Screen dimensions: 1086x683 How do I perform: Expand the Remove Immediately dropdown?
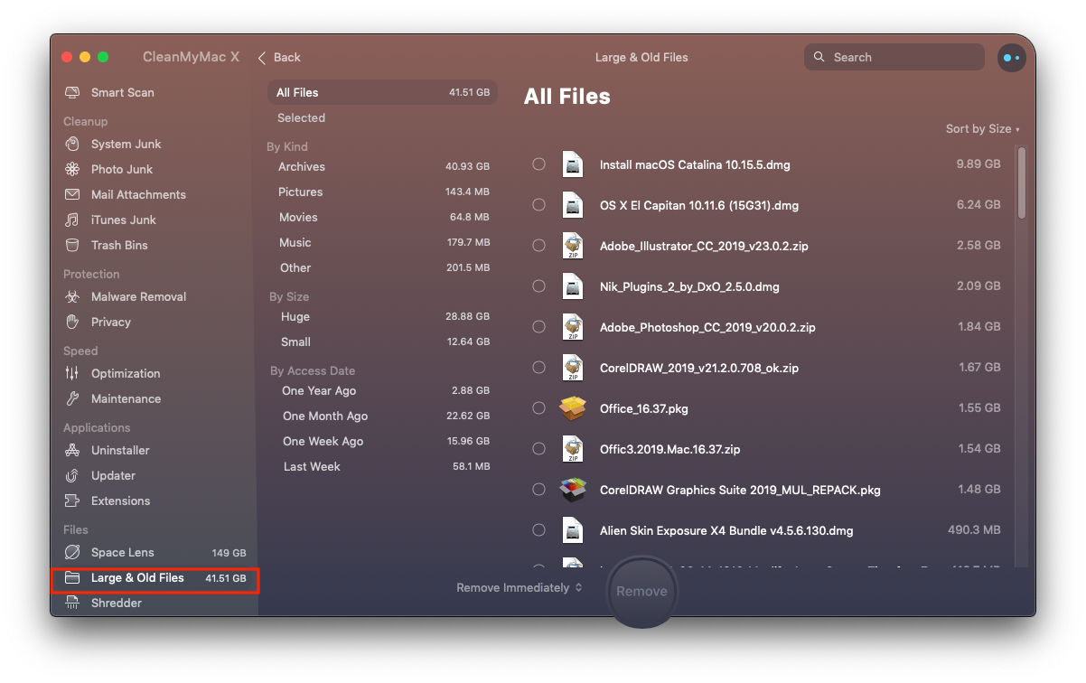[519, 588]
